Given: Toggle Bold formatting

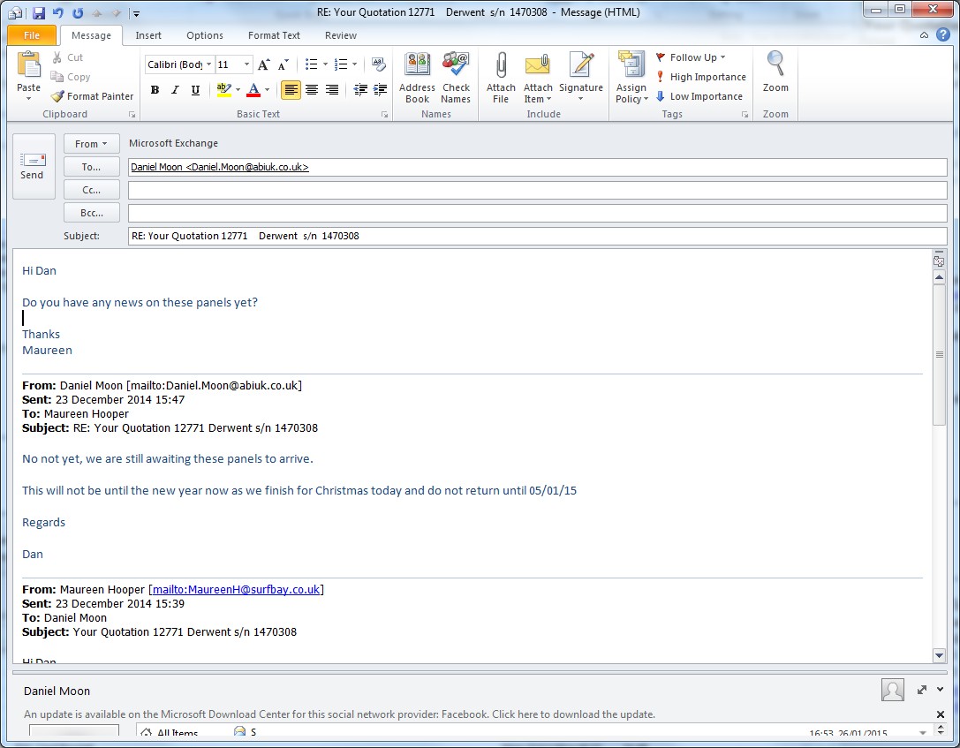Looking at the screenshot, I should [x=155, y=90].
